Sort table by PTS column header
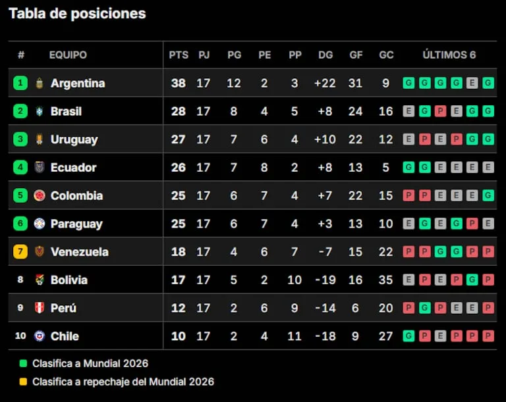506x402 pixels. [x=179, y=55]
